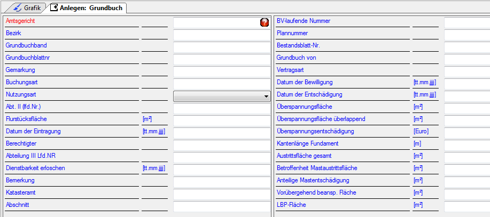Focus the Buchungsart input field

(x=222, y=84)
